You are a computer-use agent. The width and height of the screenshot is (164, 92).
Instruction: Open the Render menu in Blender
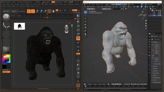tap(93, 5)
